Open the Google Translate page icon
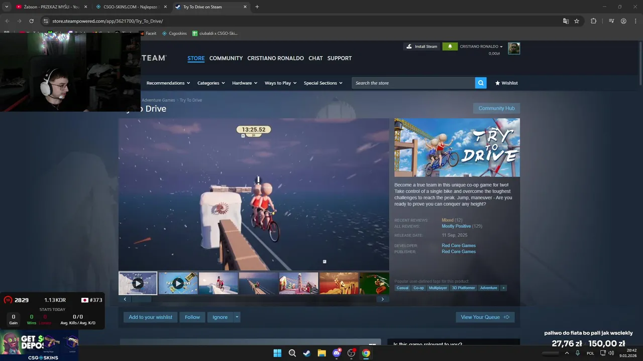Viewport: 643px width, 361px height. click(x=566, y=21)
